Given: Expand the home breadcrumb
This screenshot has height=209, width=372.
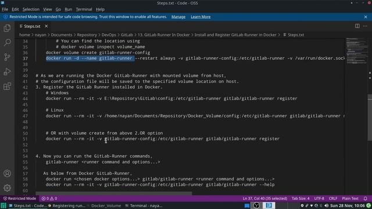Looking at the screenshot, I should pos(24,35).
